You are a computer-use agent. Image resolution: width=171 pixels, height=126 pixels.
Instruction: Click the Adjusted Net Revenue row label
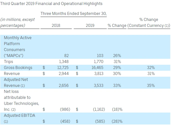(x=16, y=82)
